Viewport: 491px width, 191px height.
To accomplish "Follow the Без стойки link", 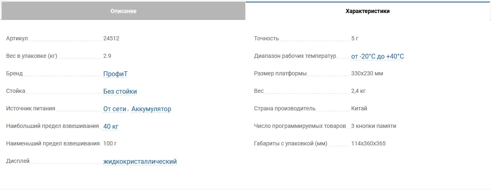I will point(120,91).
